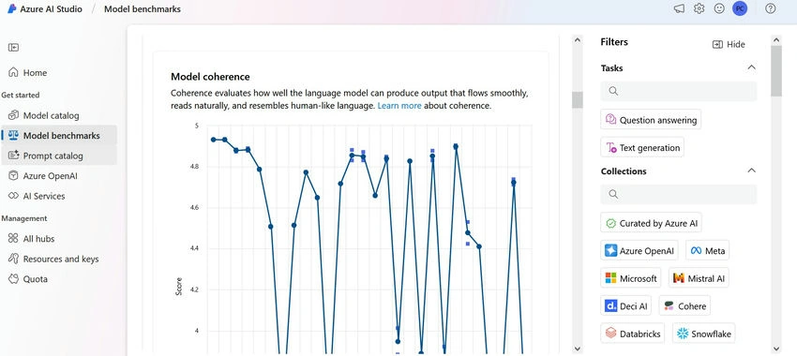Click the chart scrollbar down arrow
Viewport: 797px width, 356px height.
pos(578,349)
